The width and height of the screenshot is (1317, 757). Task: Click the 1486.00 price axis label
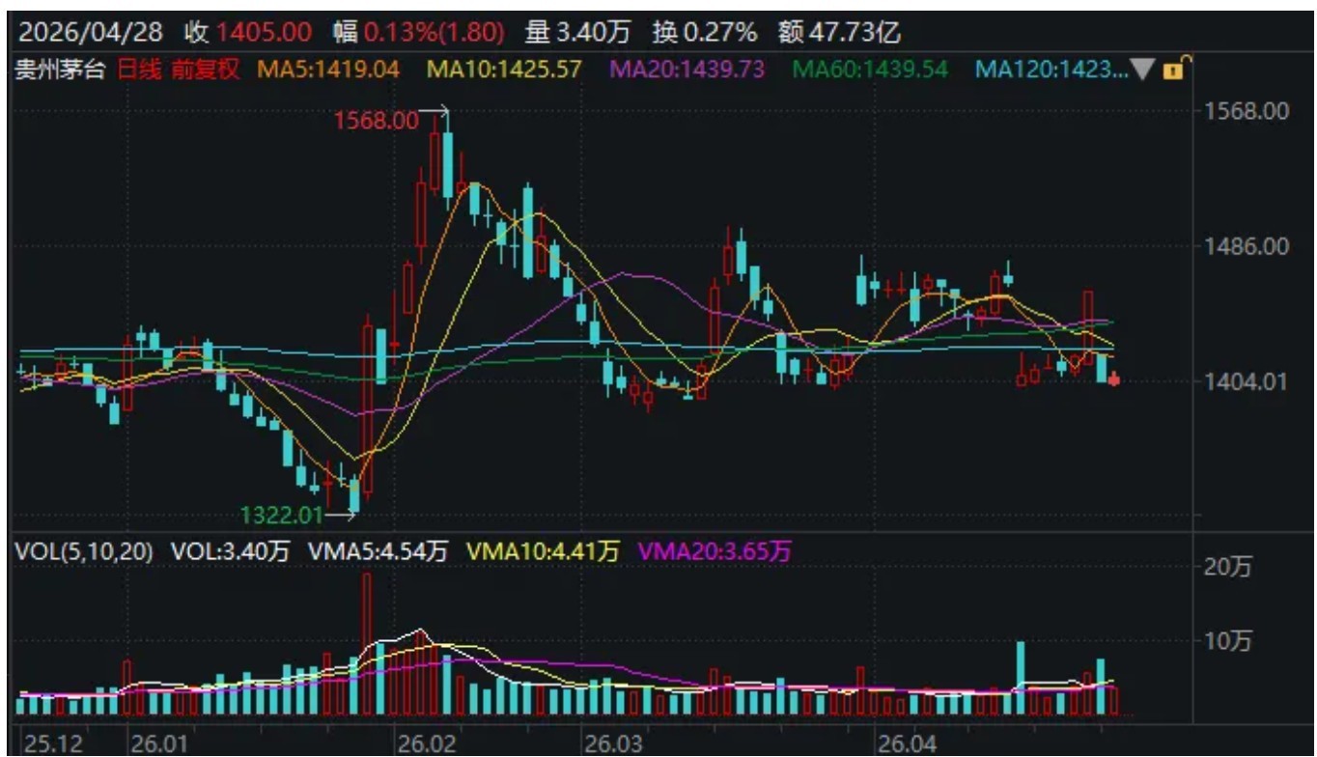(x=1247, y=245)
